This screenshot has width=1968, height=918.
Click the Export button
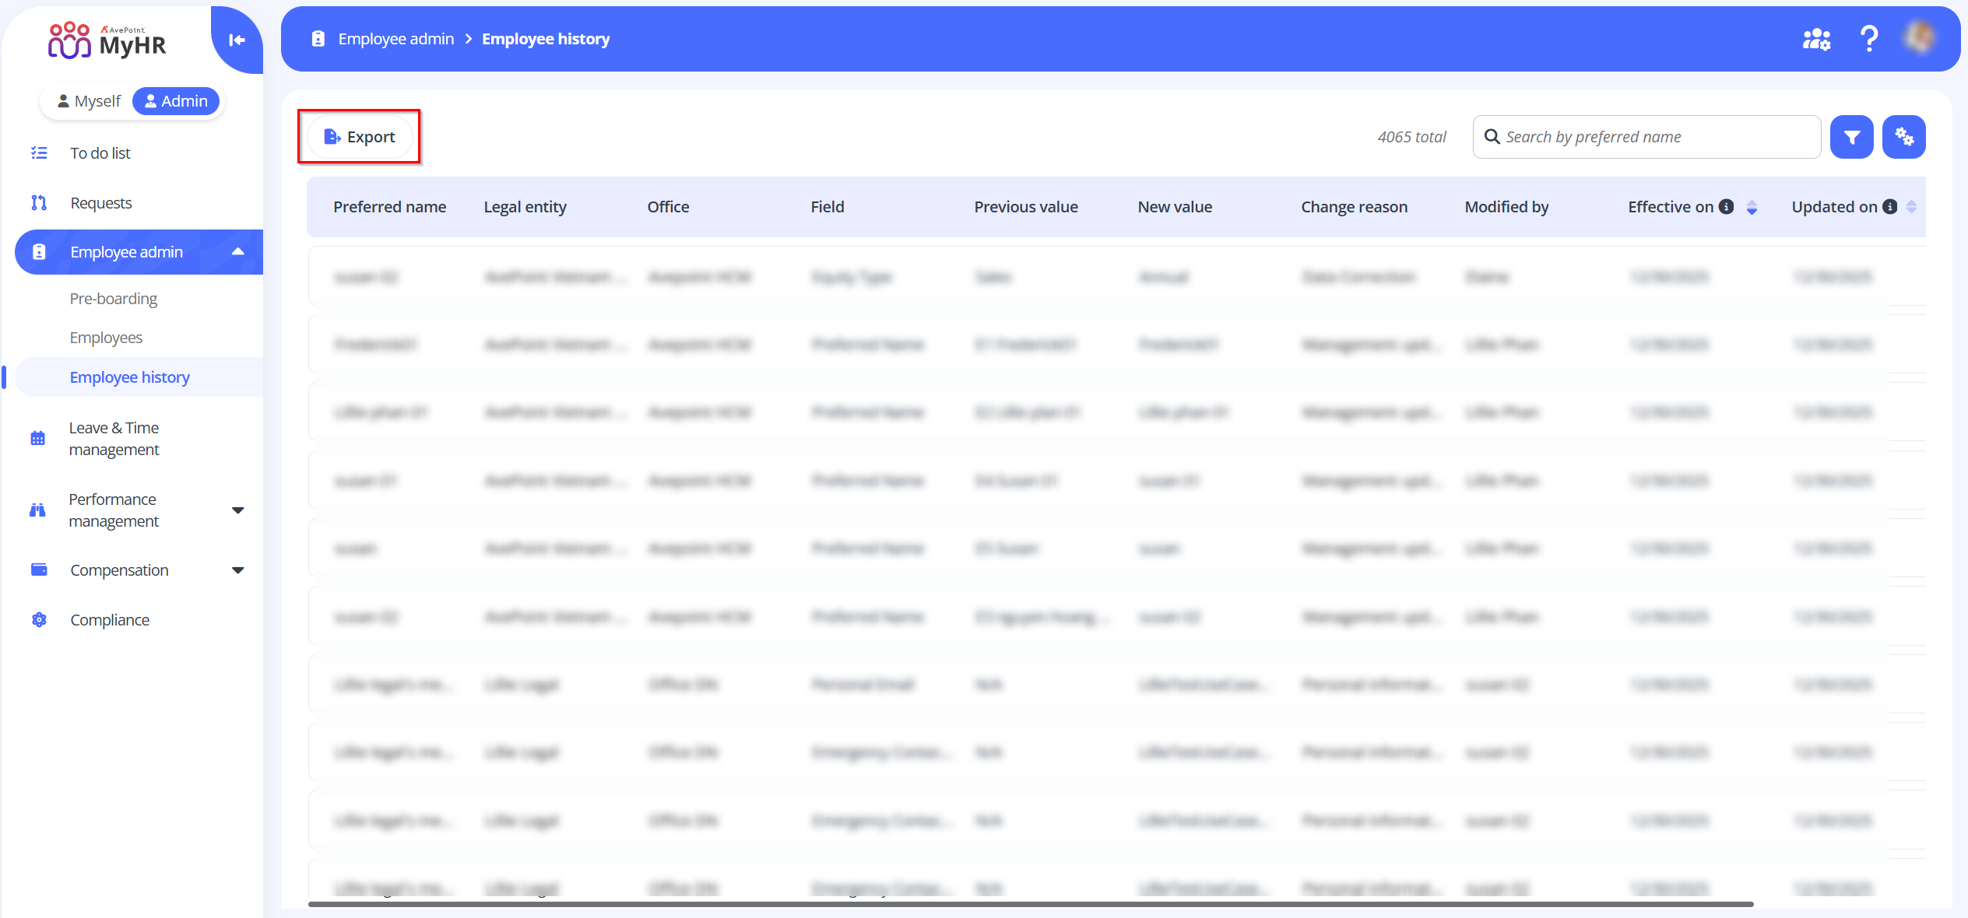point(360,137)
